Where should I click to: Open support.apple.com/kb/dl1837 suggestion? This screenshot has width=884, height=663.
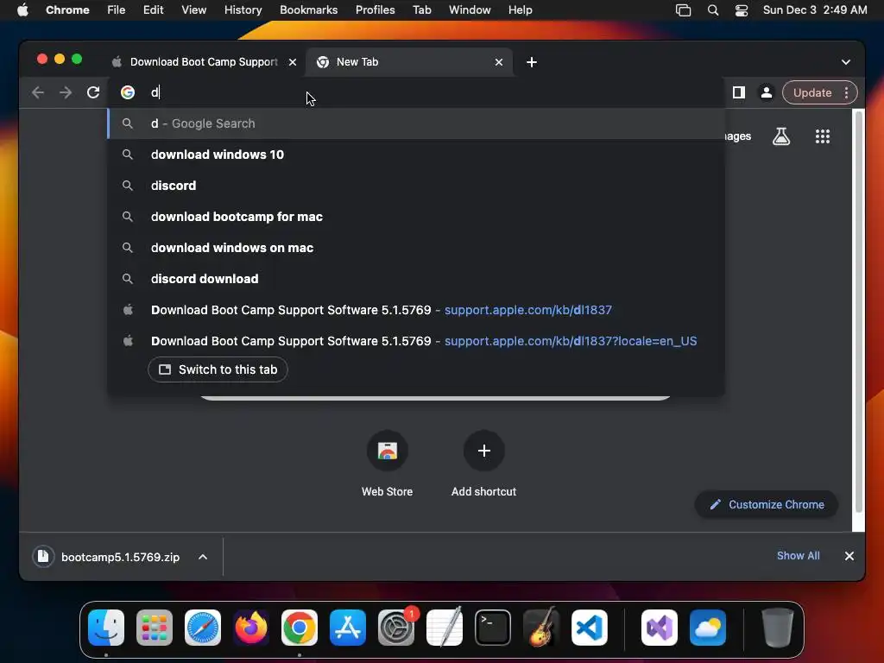click(x=416, y=310)
